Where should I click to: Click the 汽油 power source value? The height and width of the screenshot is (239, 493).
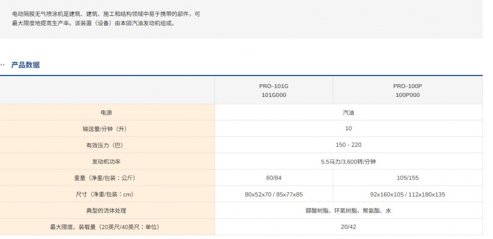[348, 112]
